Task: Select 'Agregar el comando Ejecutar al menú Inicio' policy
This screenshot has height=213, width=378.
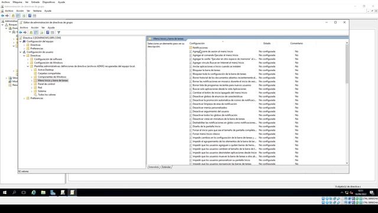Action: point(215,55)
